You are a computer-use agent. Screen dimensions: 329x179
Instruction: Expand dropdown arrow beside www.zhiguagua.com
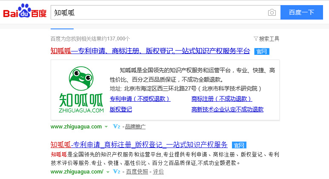(106, 127)
